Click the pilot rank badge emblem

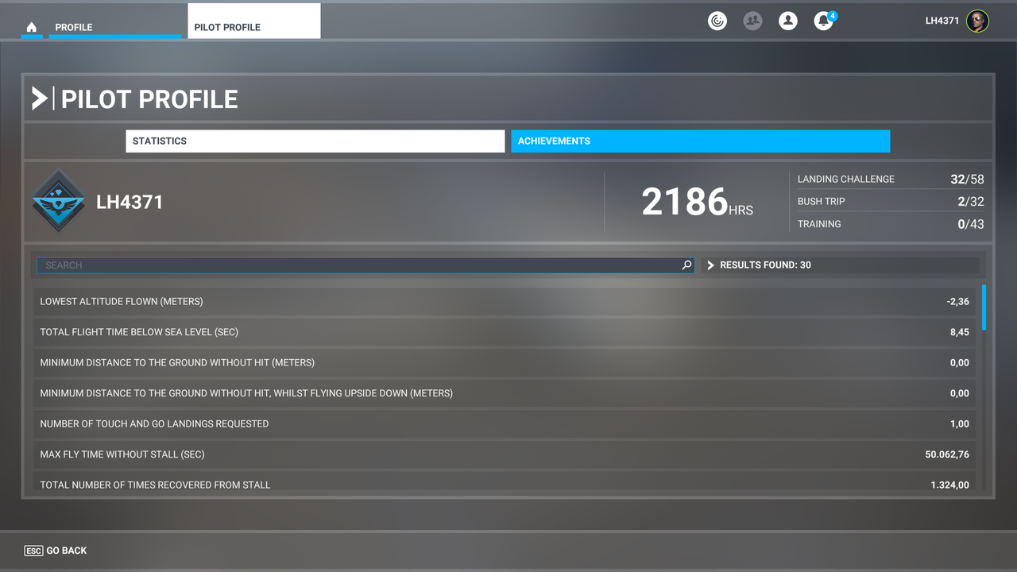click(x=59, y=201)
